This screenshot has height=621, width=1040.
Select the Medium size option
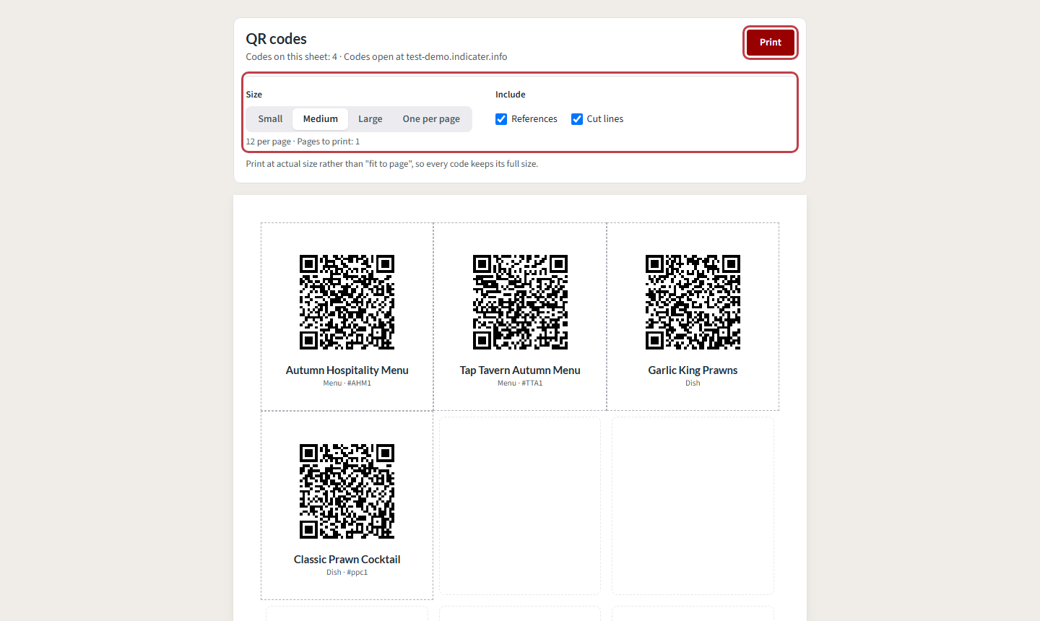coord(320,119)
